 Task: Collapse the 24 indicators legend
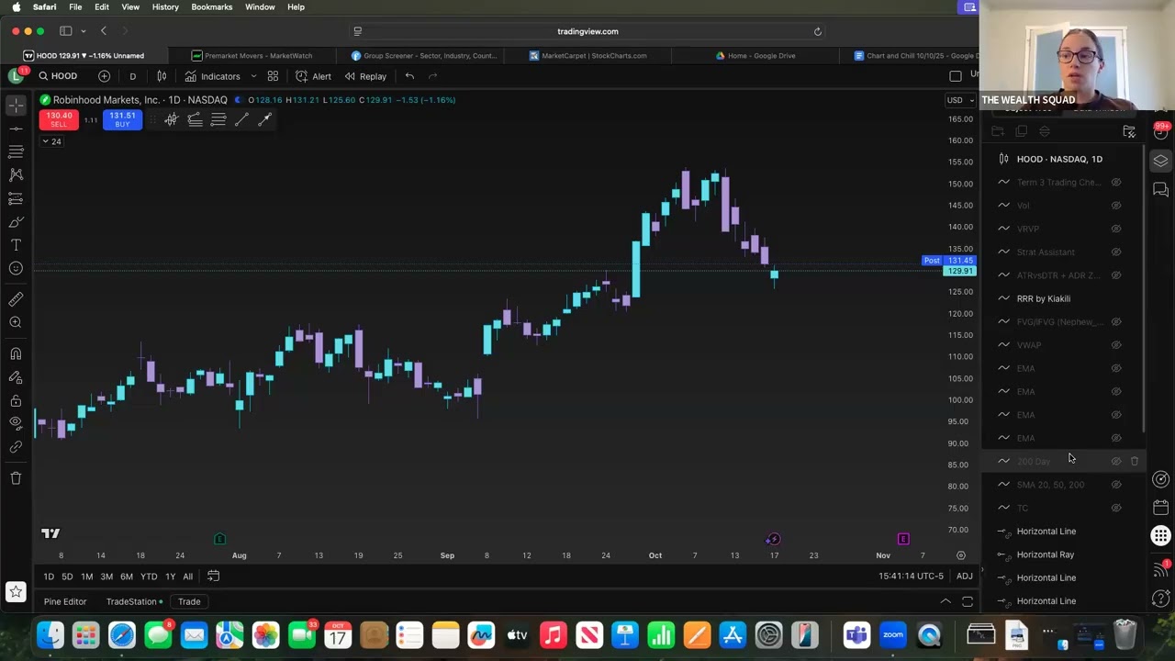(x=50, y=141)
